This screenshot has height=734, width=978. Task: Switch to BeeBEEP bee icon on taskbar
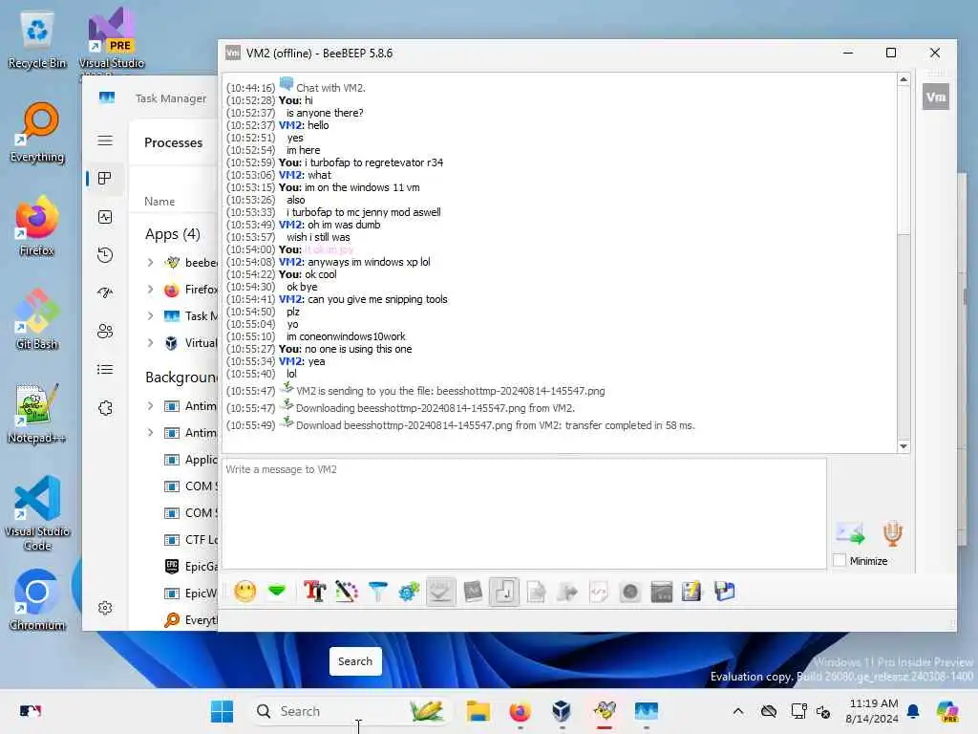605,711
